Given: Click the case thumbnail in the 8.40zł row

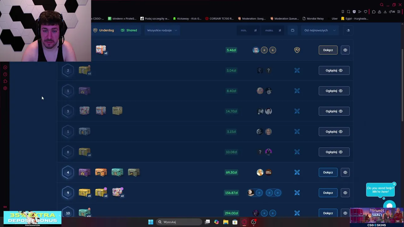Looking at the screenshot, I should pyautogui.click(x=84, y=91).
